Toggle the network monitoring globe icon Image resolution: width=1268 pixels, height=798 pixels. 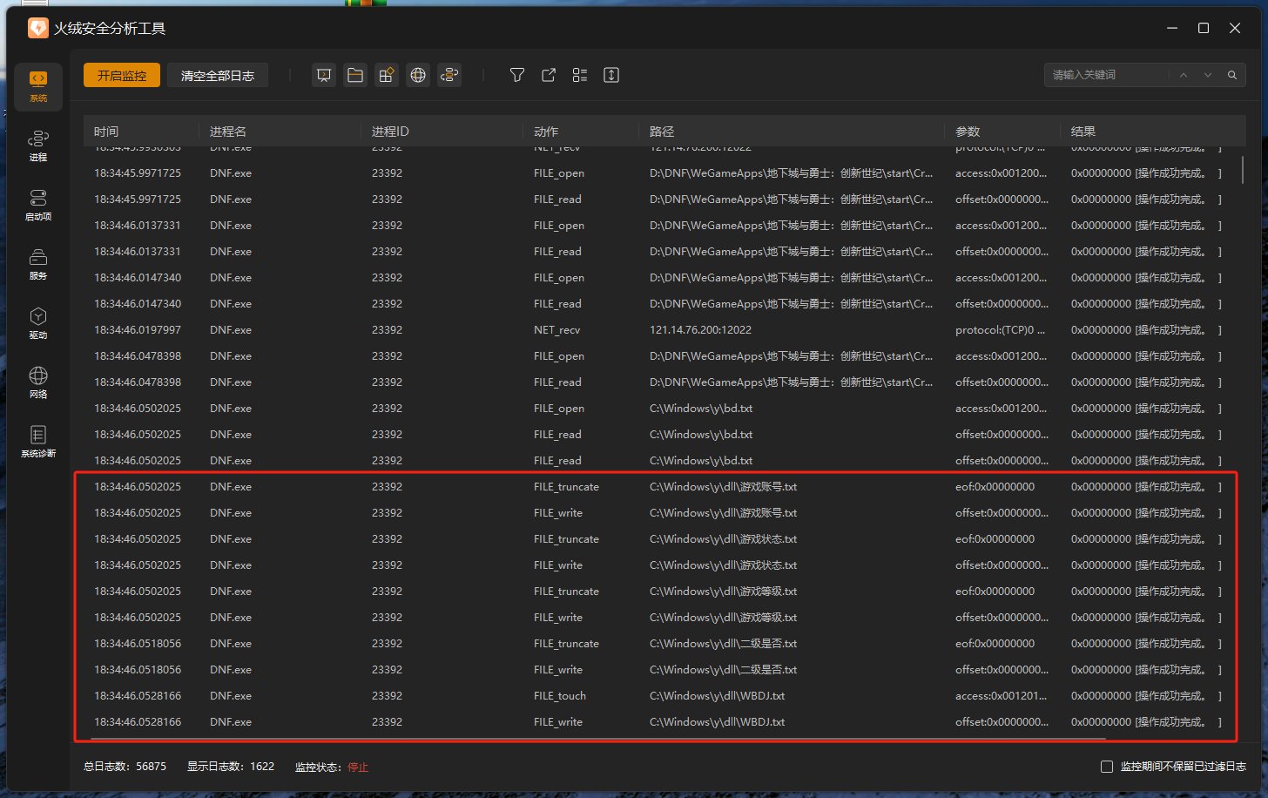(x=418, y=75)
